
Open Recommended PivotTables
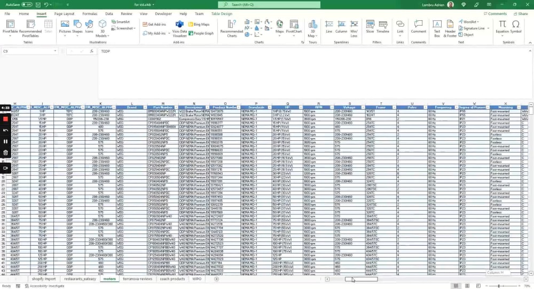coord(30,28)
